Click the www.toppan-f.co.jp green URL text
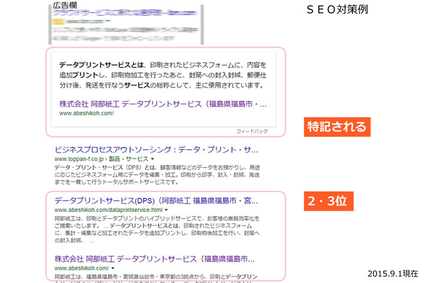424x283 pixels. [79, 159]
